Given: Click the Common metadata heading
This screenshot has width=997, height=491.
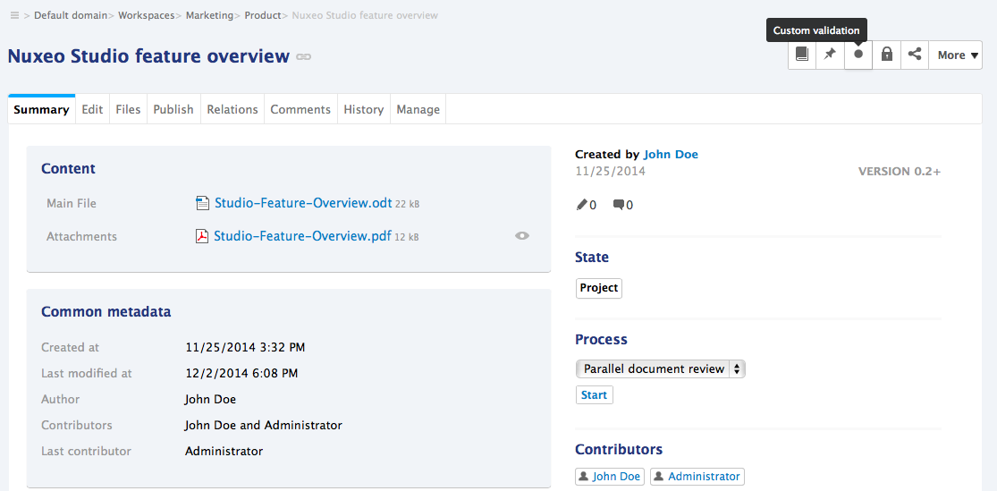Looking at the screenshot, I should 106,311.
